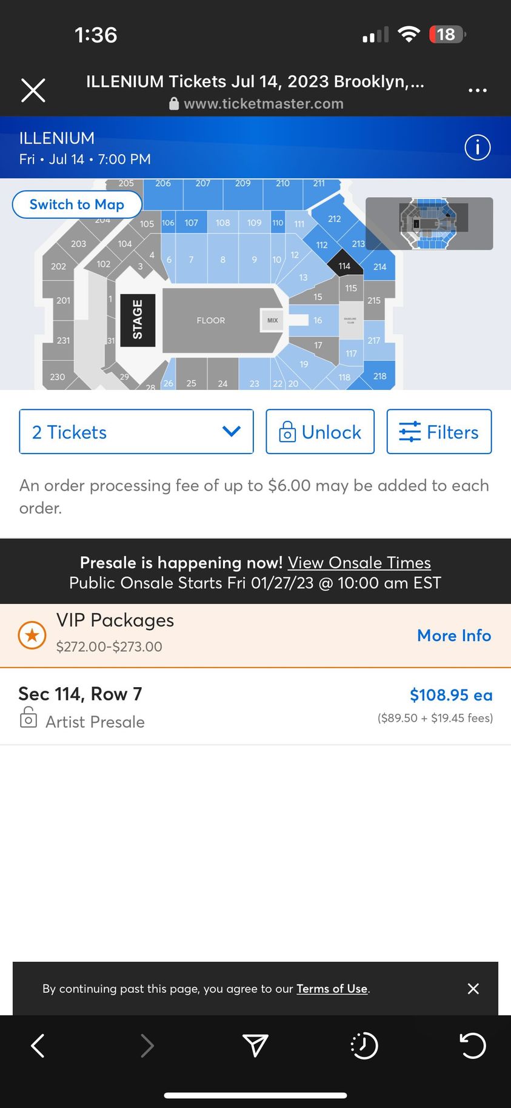
Task: Open the View Onsale Times link
Action: pyautogui.click(x=359, y=563)
